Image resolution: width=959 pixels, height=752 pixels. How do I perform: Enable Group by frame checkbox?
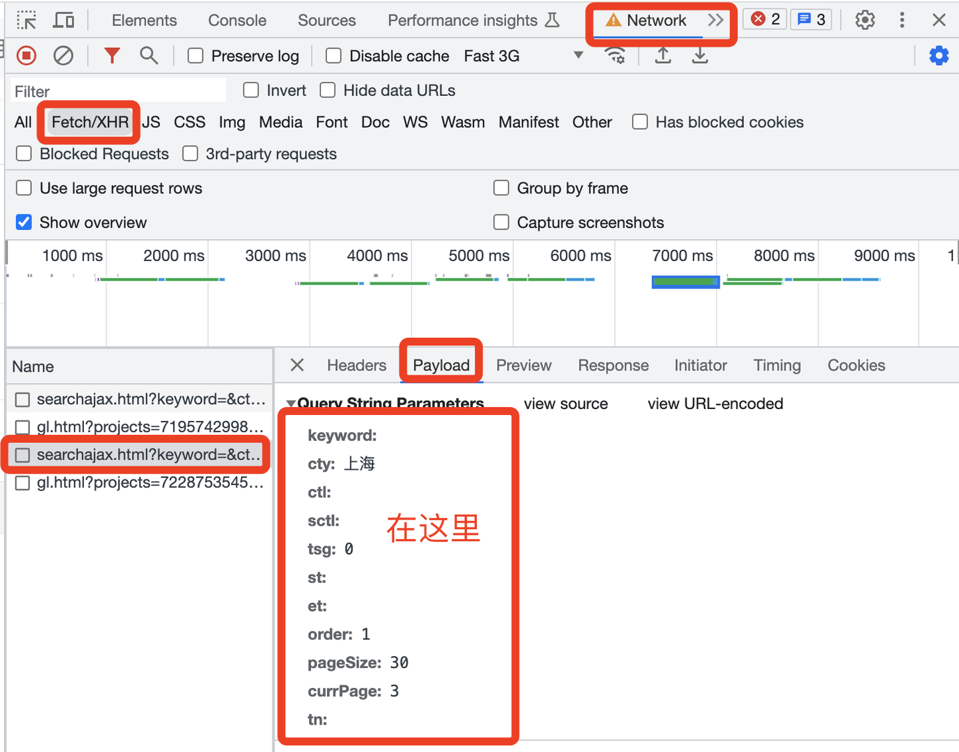[501, 188]
